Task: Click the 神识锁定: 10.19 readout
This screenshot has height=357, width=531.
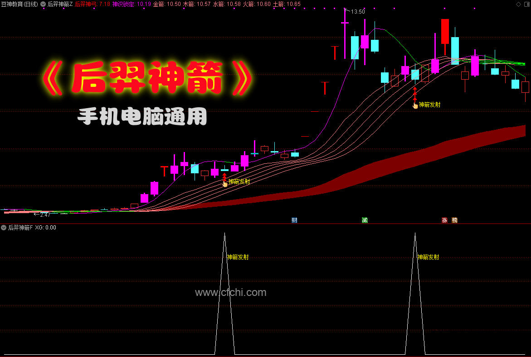Action: pyautogui.click(x=132, y=5)
